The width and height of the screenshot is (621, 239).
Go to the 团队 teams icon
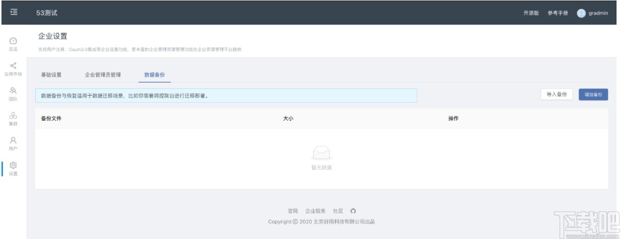pos(13,91)
